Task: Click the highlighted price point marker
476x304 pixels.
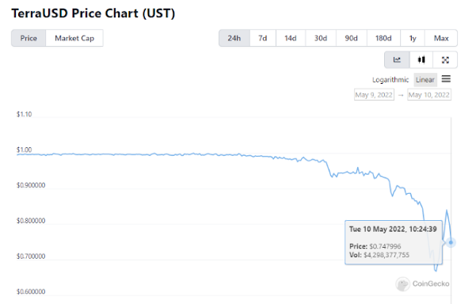Action: 451,242
